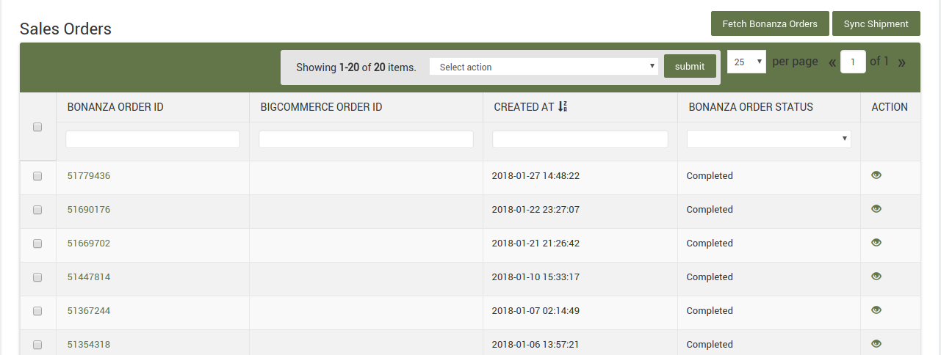Click date cell 2018-01-07 02:14:49
The image size is (941, 355).
click(536, 311)
